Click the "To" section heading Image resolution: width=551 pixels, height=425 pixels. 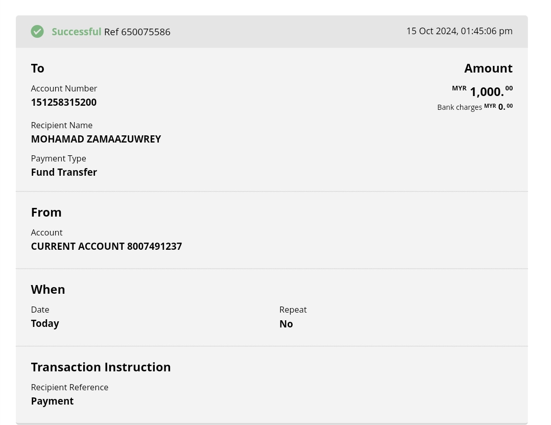37,68
